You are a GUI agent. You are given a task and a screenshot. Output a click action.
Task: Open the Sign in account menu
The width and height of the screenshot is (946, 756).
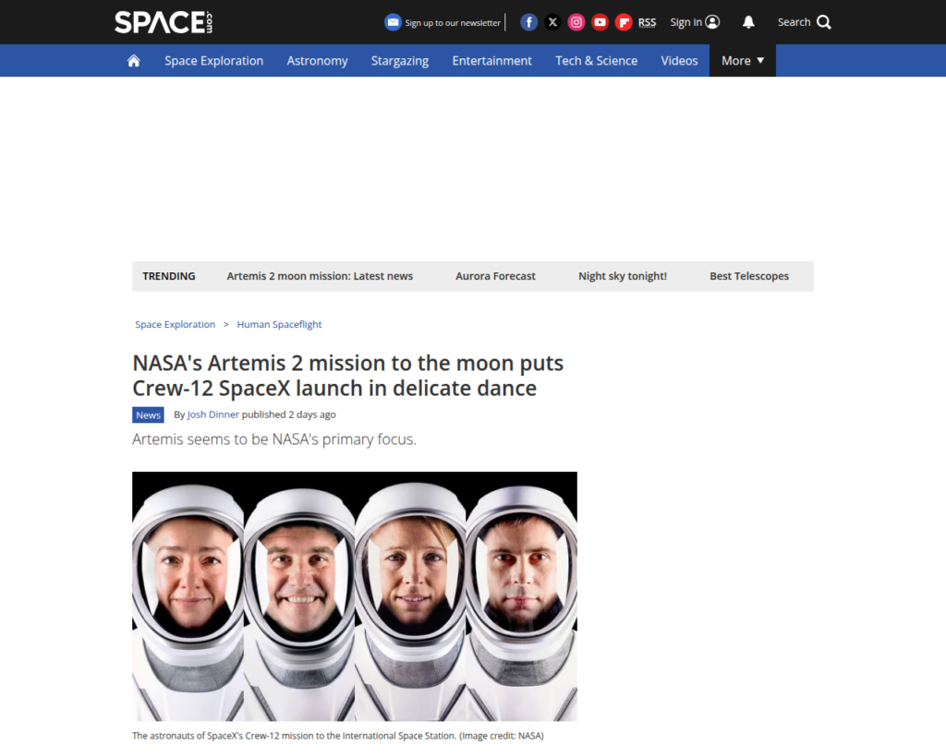[x=695, y=22]
